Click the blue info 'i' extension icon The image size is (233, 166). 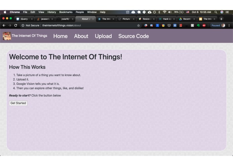tap(157, 26)
